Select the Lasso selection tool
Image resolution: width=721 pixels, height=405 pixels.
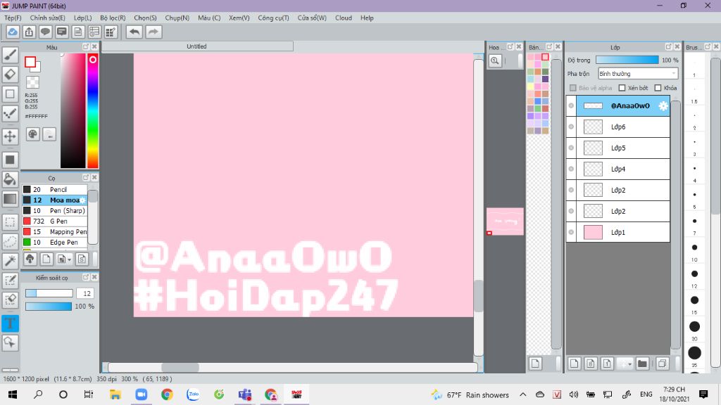10,242
